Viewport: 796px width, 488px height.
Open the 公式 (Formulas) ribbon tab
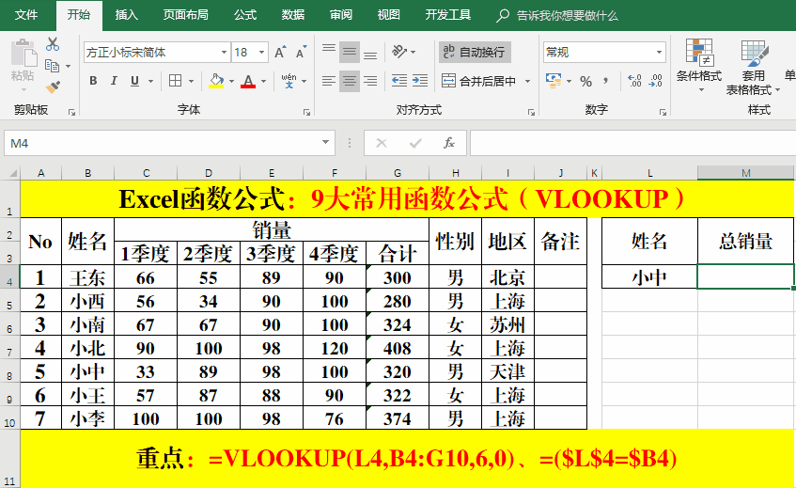244,15
